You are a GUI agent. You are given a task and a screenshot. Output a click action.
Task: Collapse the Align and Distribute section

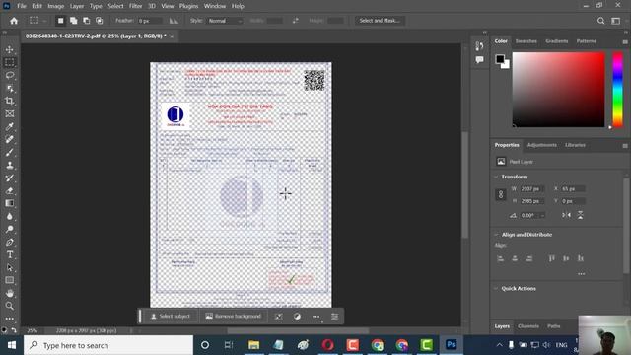496,235
